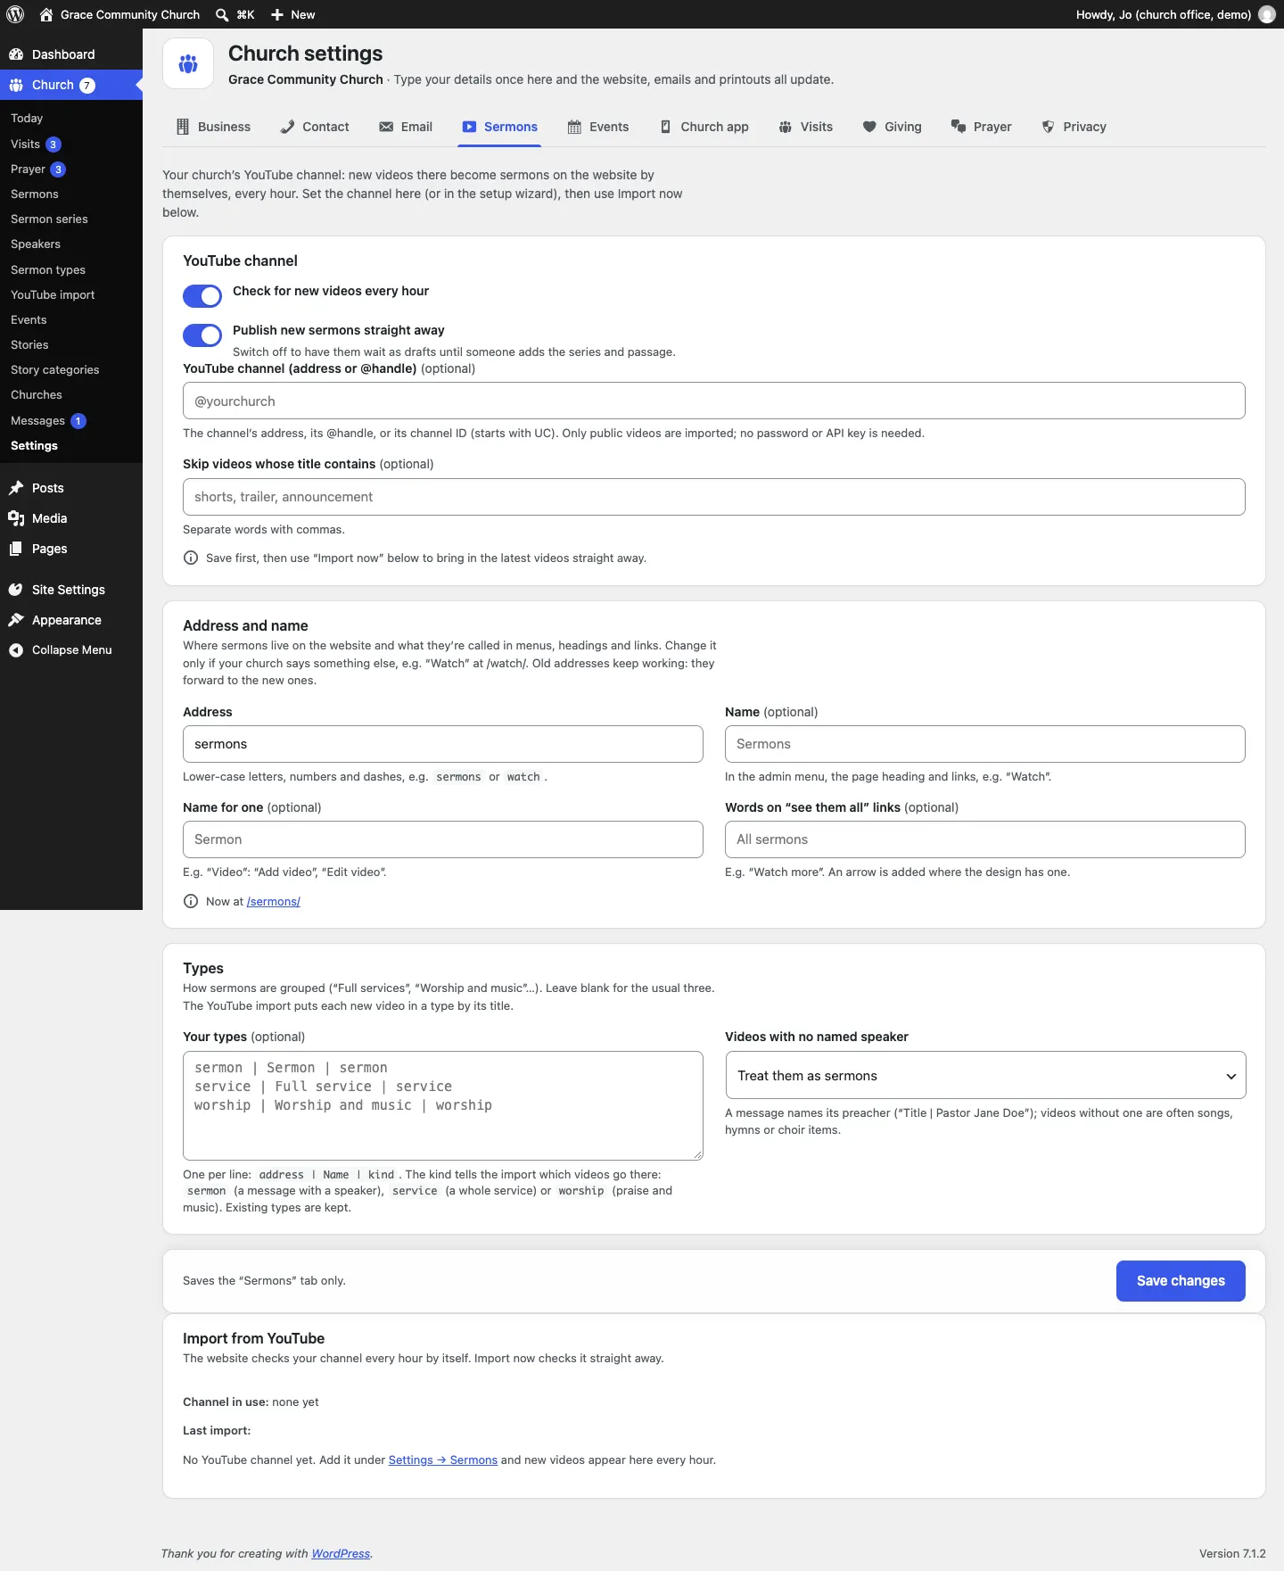Screen dimensions: 1284x1571
Task: Click the WordPress footer link
Action: coord(341,1554)
